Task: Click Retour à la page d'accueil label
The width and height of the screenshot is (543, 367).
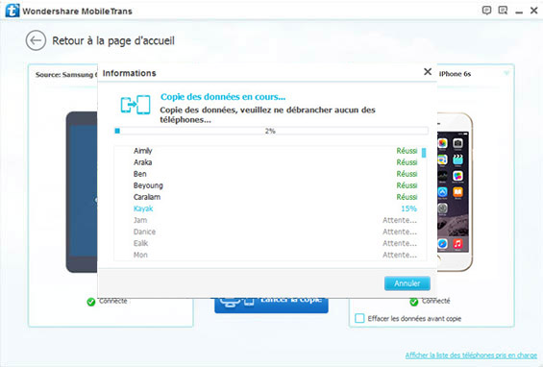Action: (x=113, y=41)
